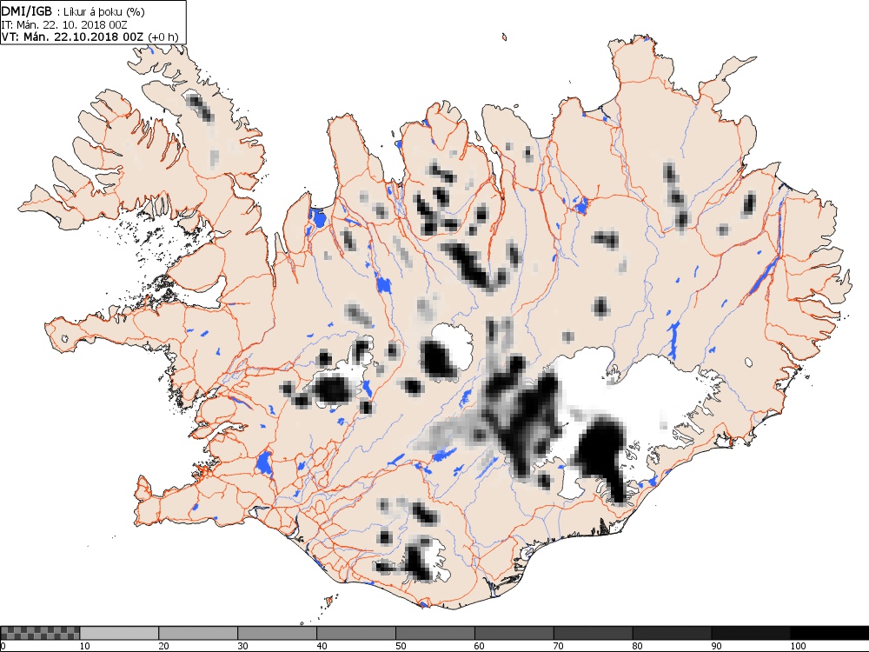Image resolution: width=869 pixels, height=652 pixels.
Task: Click the '100' legend scale label
Action: [798, 646]
